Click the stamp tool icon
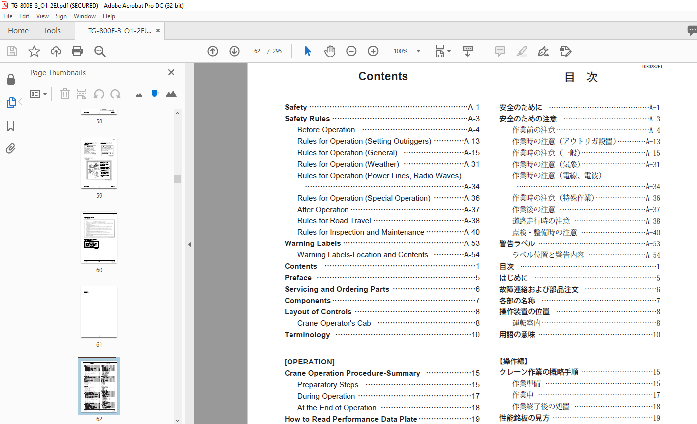 566,51
